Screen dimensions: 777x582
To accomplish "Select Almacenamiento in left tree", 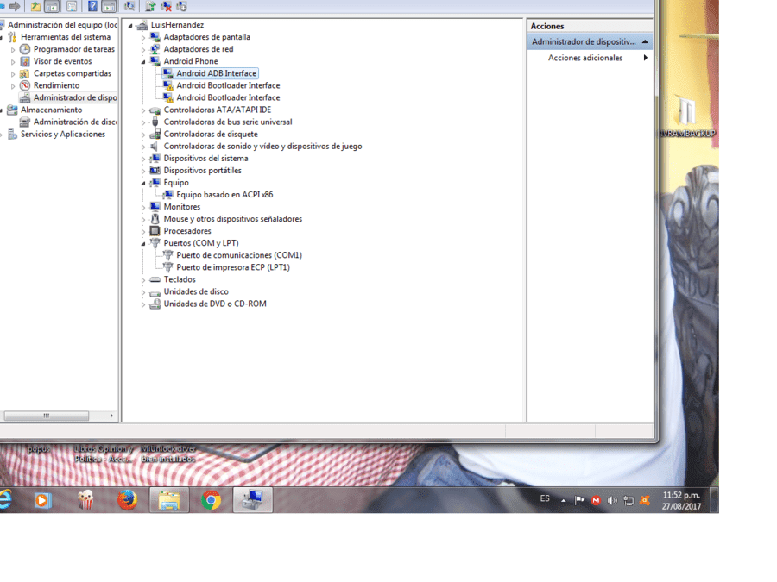I will pos(51,110).
